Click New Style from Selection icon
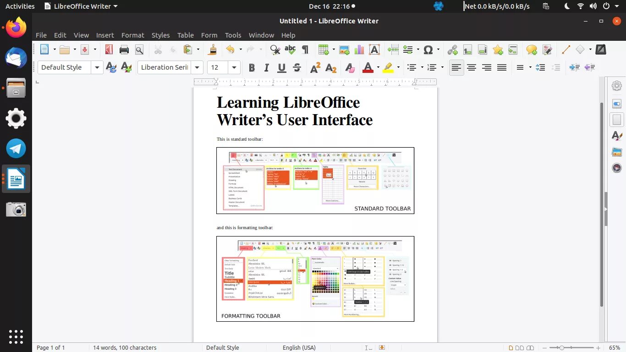This screenshot has width=626, height=352. (x=126, y=68)
